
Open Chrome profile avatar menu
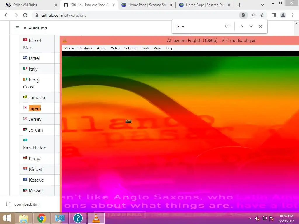[283, 15]
